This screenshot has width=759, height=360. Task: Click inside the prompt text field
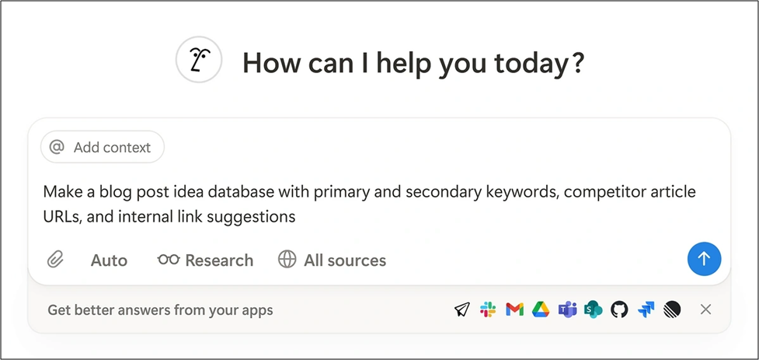point(369,204)
